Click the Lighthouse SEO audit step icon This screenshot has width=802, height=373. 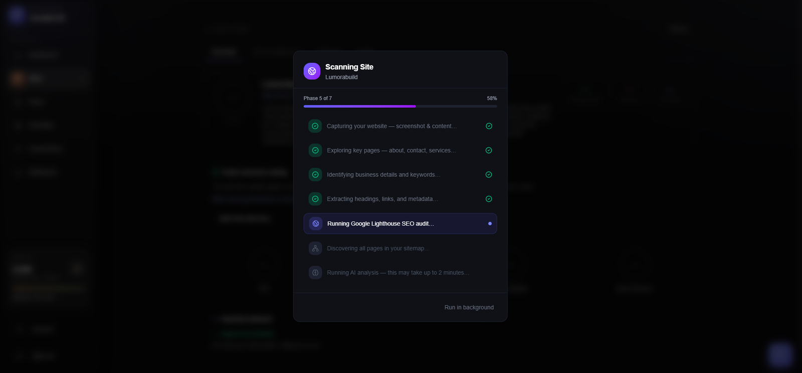click(x=316, y=224)
